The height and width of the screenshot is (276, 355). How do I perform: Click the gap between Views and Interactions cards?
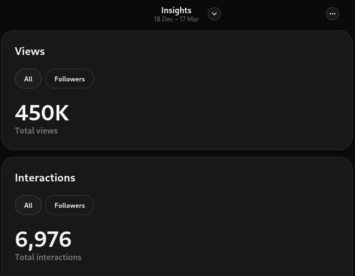click(177, 153)
